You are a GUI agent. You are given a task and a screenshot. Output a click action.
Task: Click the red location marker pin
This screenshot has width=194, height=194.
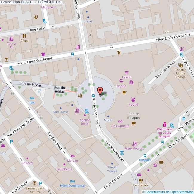(100, 91)
